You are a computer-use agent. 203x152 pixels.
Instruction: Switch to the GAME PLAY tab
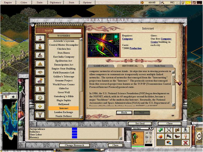click(100, 66)
